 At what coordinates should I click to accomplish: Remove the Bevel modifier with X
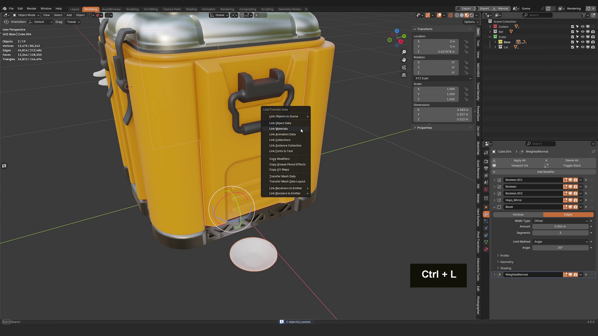tap(586, 207)
